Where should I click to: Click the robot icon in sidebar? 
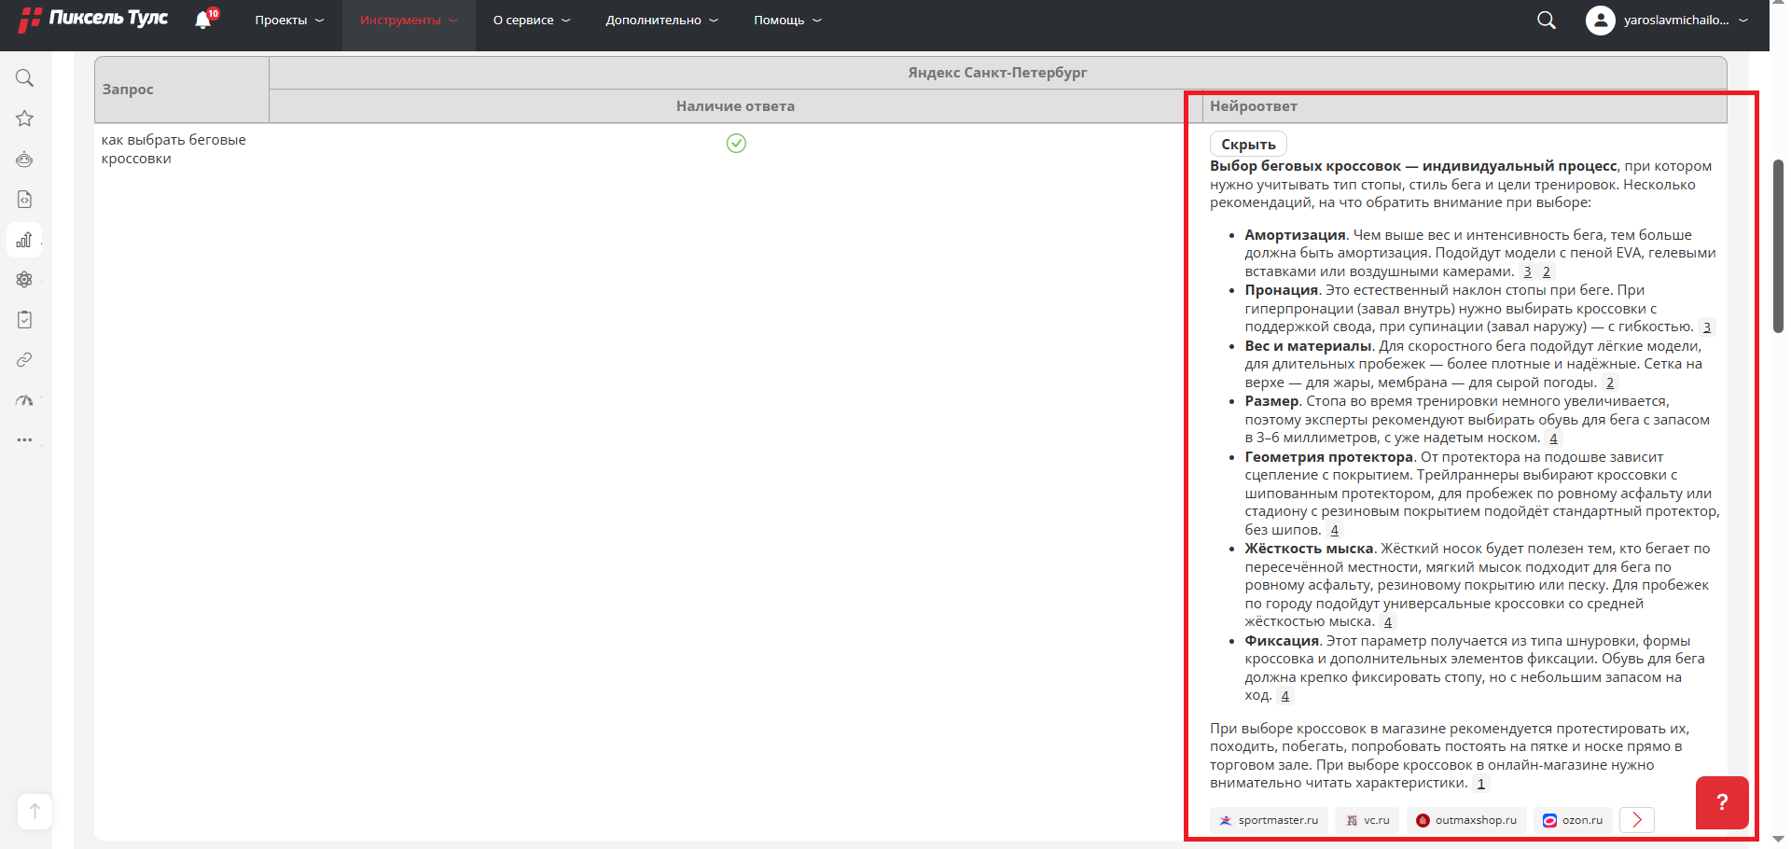(x=25, y=160)
